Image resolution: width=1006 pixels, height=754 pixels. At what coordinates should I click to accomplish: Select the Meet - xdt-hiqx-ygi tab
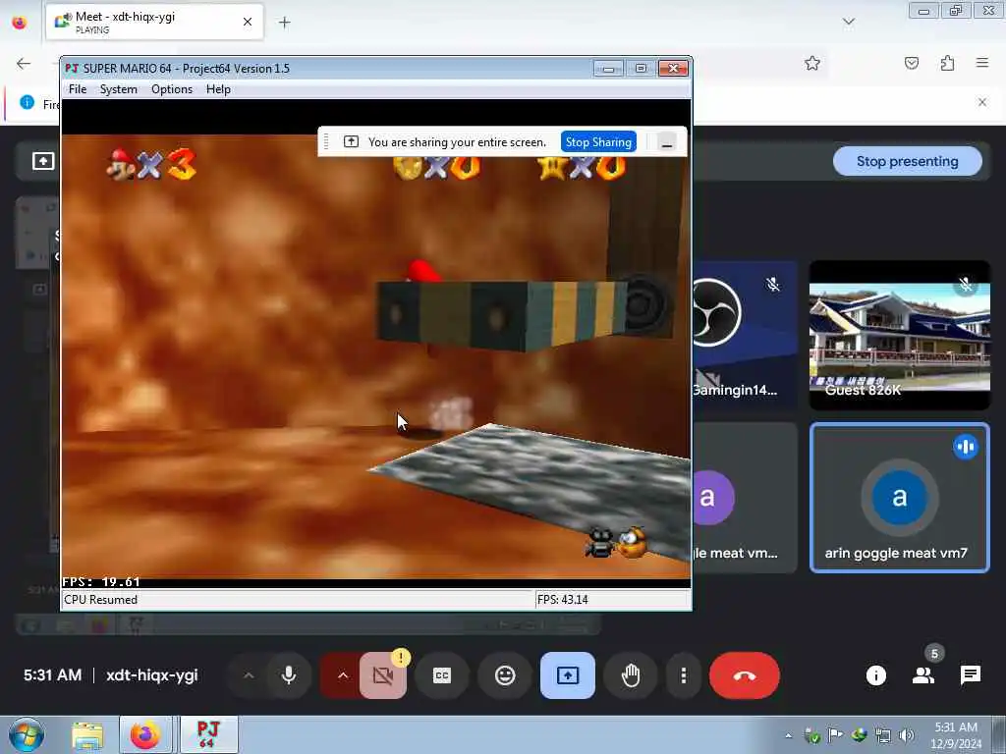pos(154,22)
